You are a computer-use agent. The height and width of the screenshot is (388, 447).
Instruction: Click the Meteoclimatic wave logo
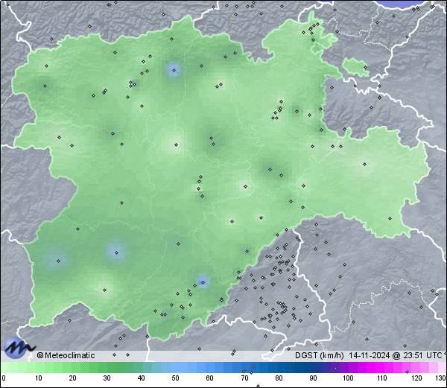click(x=19, y=348)
